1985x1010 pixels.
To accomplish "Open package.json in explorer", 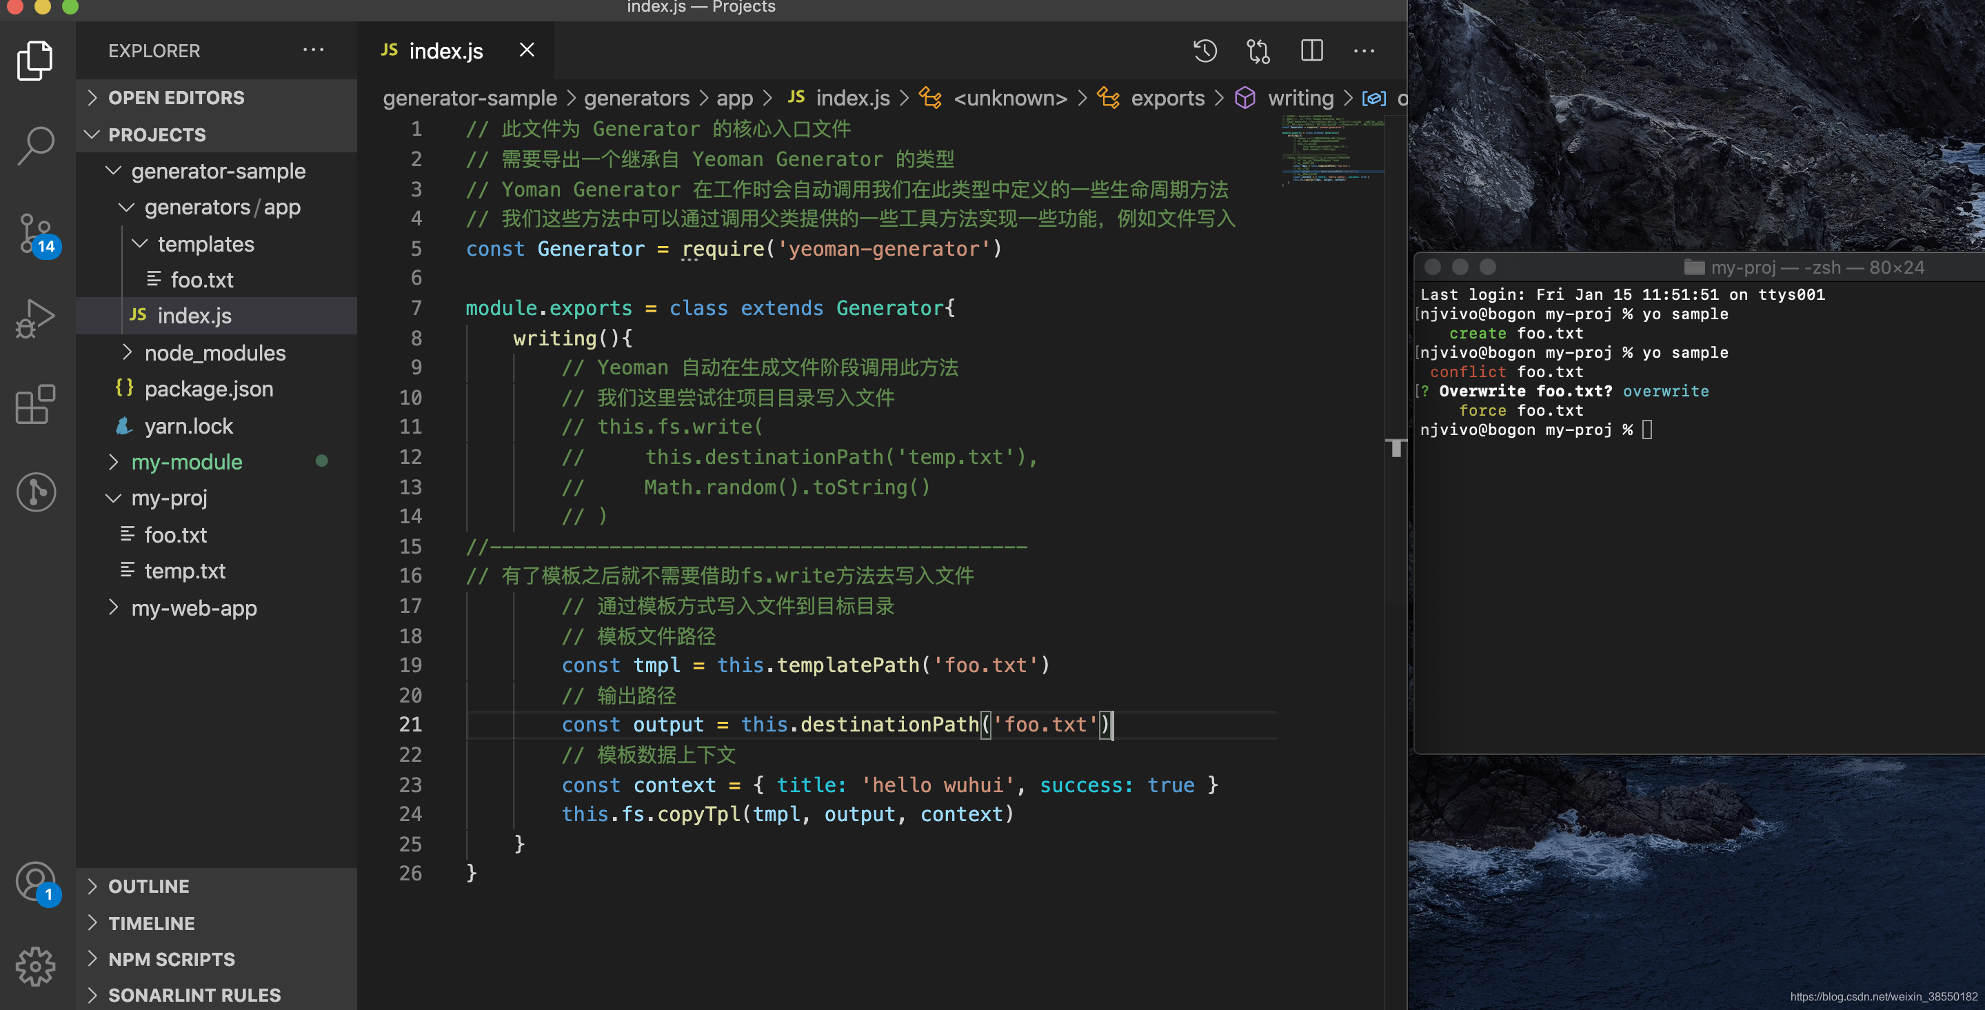I will tap(209, 387).
